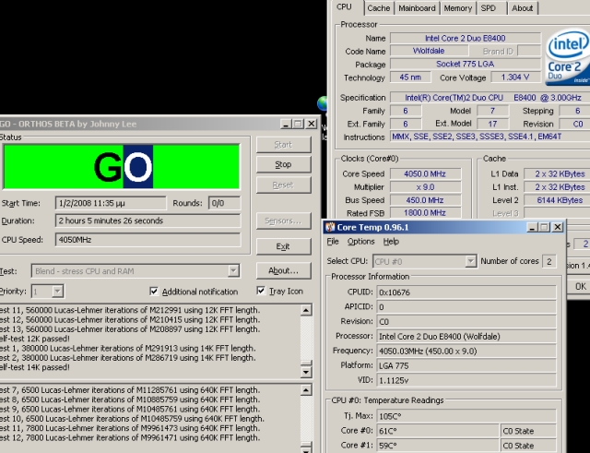Click the Package value Socket 775 LGA

click(x=466, y=64)
